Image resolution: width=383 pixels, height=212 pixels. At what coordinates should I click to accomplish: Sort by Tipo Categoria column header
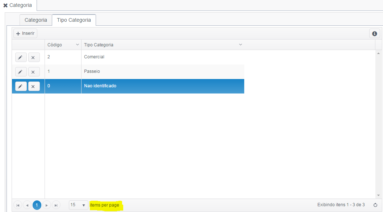[x=99, y=45]
